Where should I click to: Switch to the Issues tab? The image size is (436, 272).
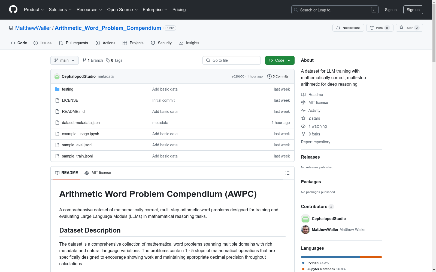pos(43,43)
